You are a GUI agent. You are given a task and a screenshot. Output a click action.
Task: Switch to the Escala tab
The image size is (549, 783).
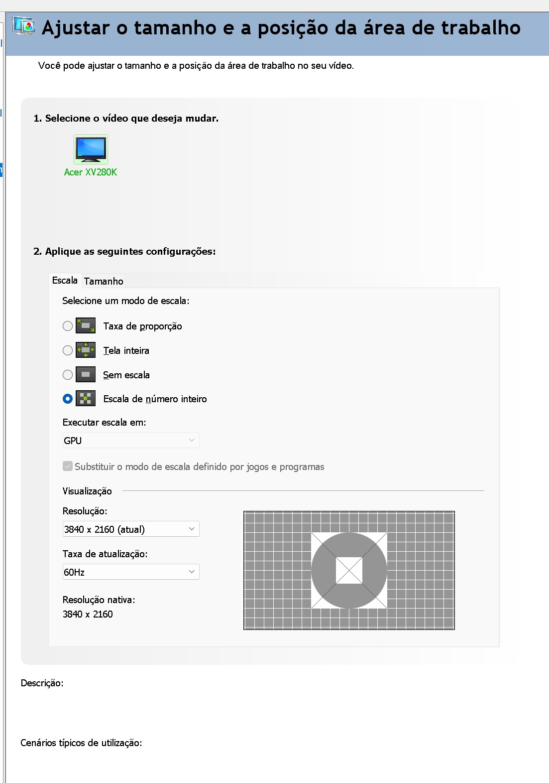(x=65, y=281)
